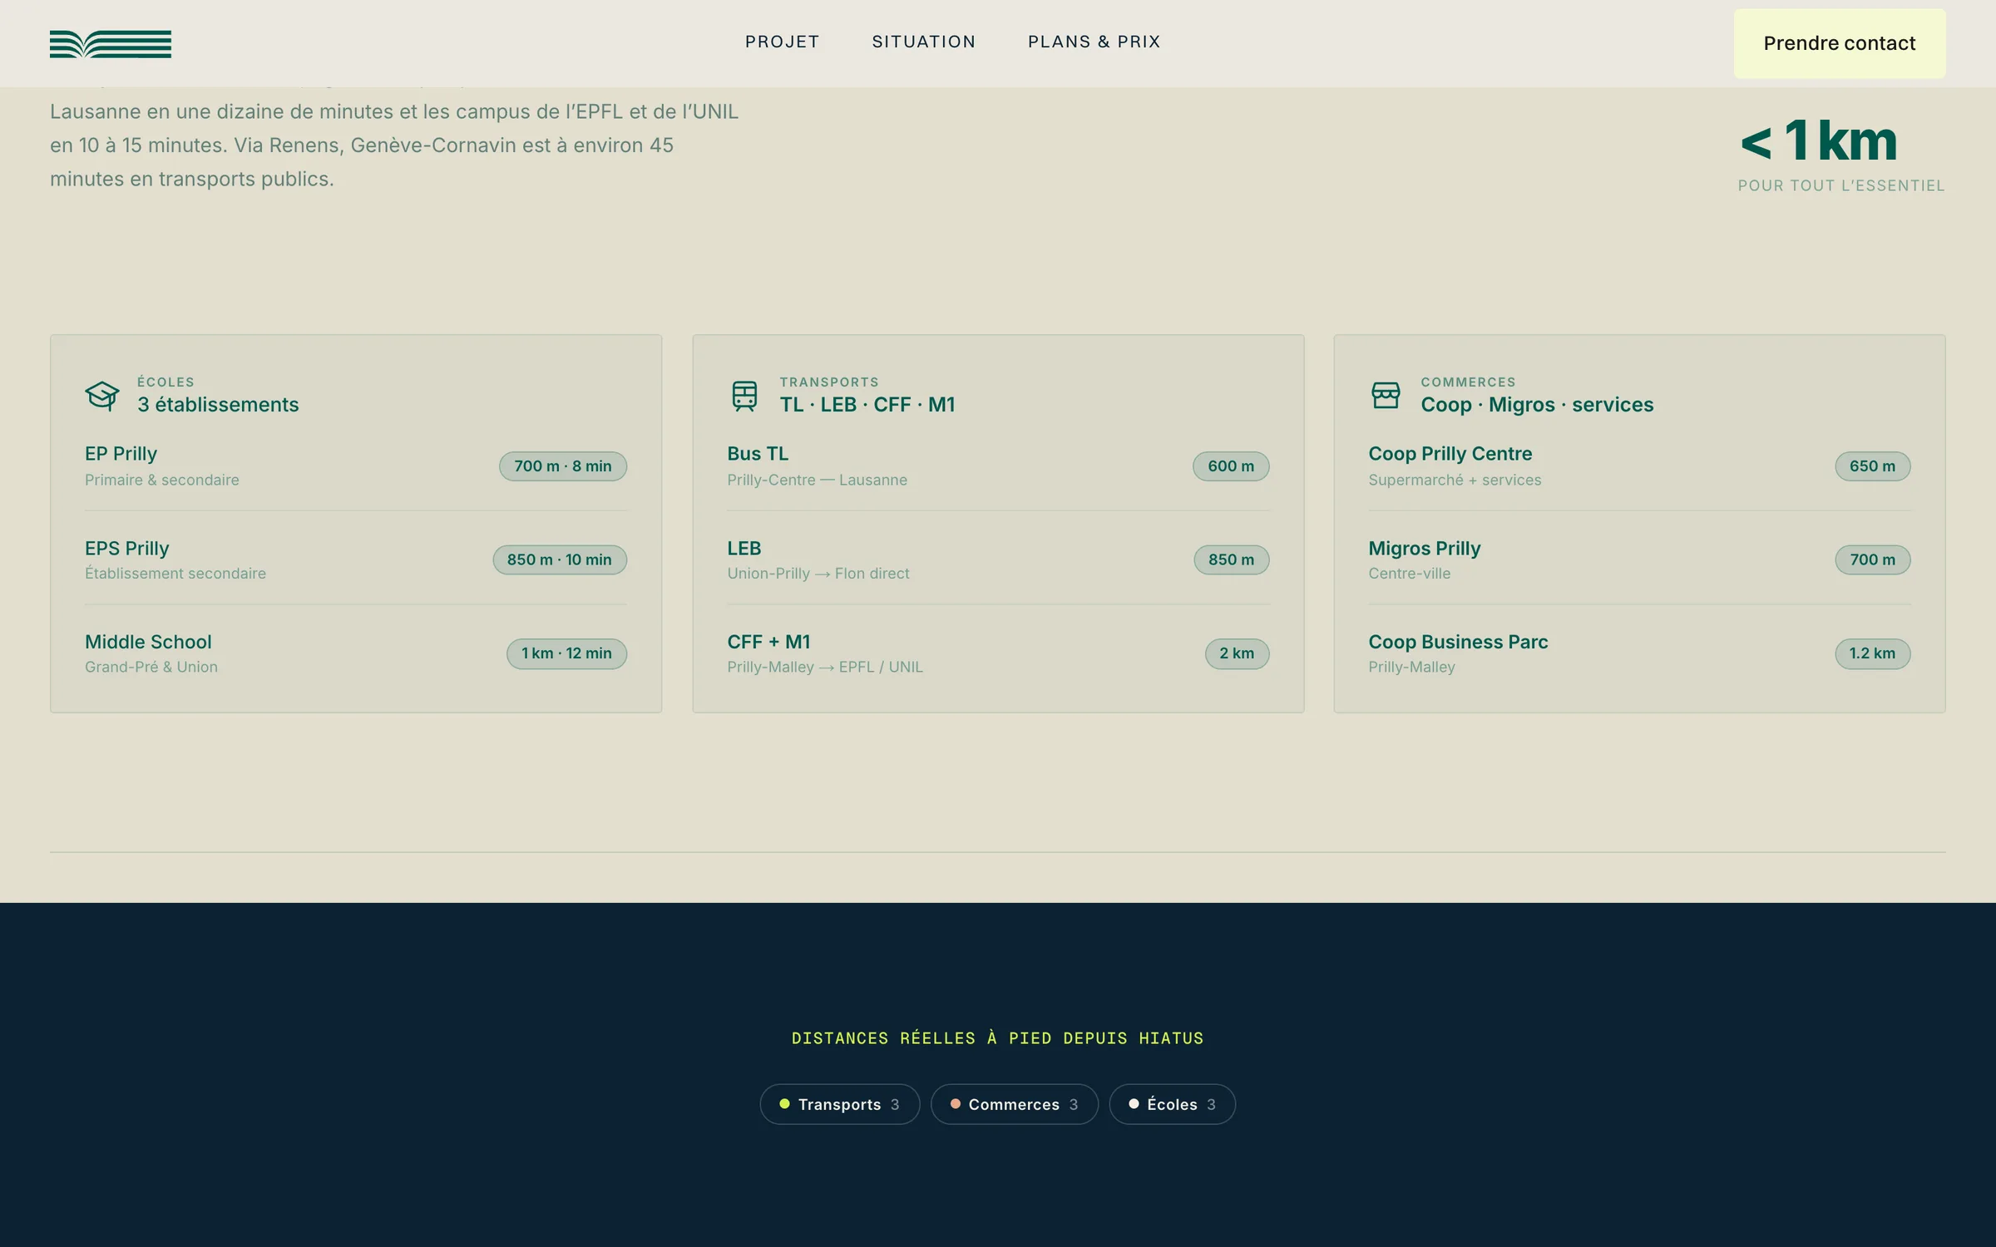Click the Coop Prilly Centre entry
This screenshot has width=1996, height=1247.
click(x=1639, y=466)
